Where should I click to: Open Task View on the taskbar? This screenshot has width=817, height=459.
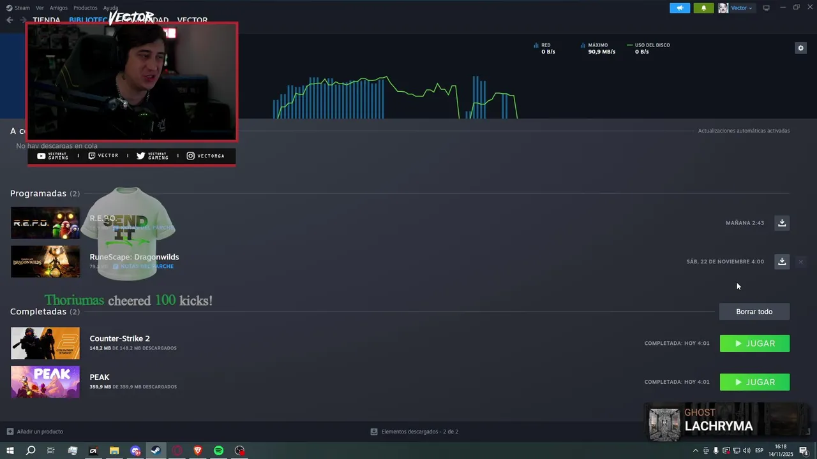click(x=51, y=451)
